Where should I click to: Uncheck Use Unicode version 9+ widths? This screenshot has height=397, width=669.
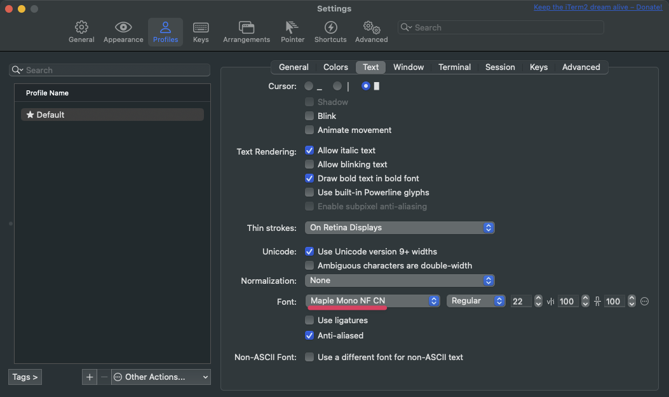309,251
